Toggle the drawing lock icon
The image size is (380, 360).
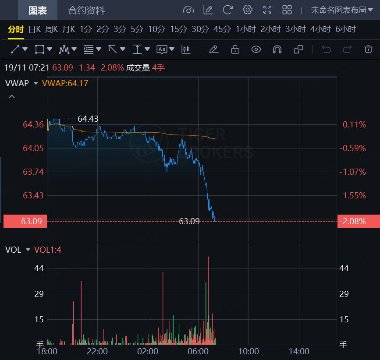235,49
